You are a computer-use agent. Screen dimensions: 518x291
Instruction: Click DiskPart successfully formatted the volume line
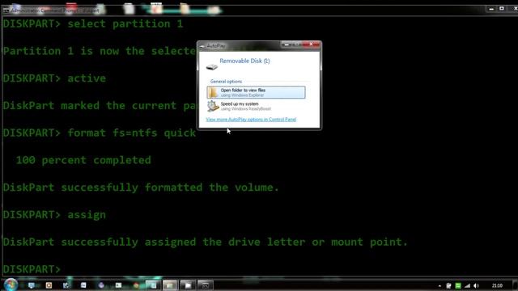click(141, 188)
